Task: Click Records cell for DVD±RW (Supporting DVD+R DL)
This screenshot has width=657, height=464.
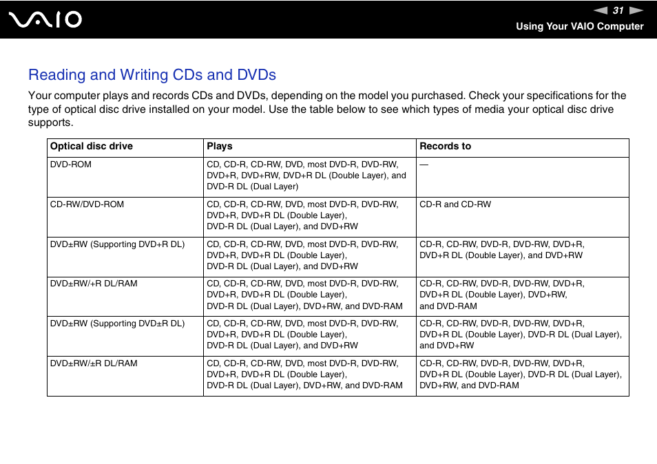Action: pos(523,257)
